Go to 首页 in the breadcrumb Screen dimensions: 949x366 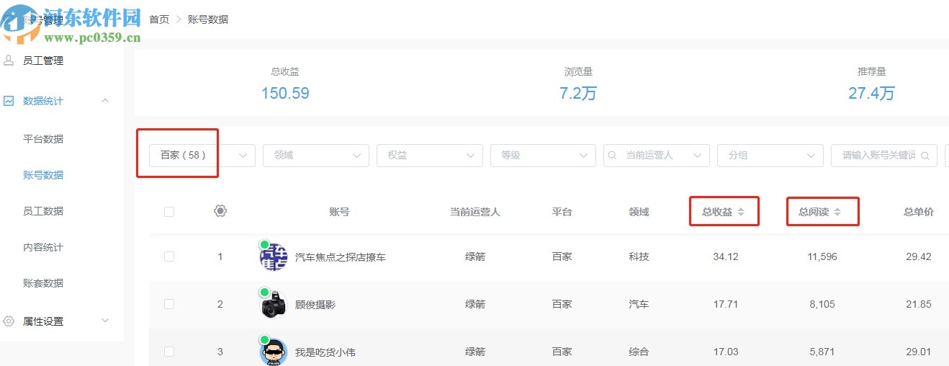click(x=159, y=19)
